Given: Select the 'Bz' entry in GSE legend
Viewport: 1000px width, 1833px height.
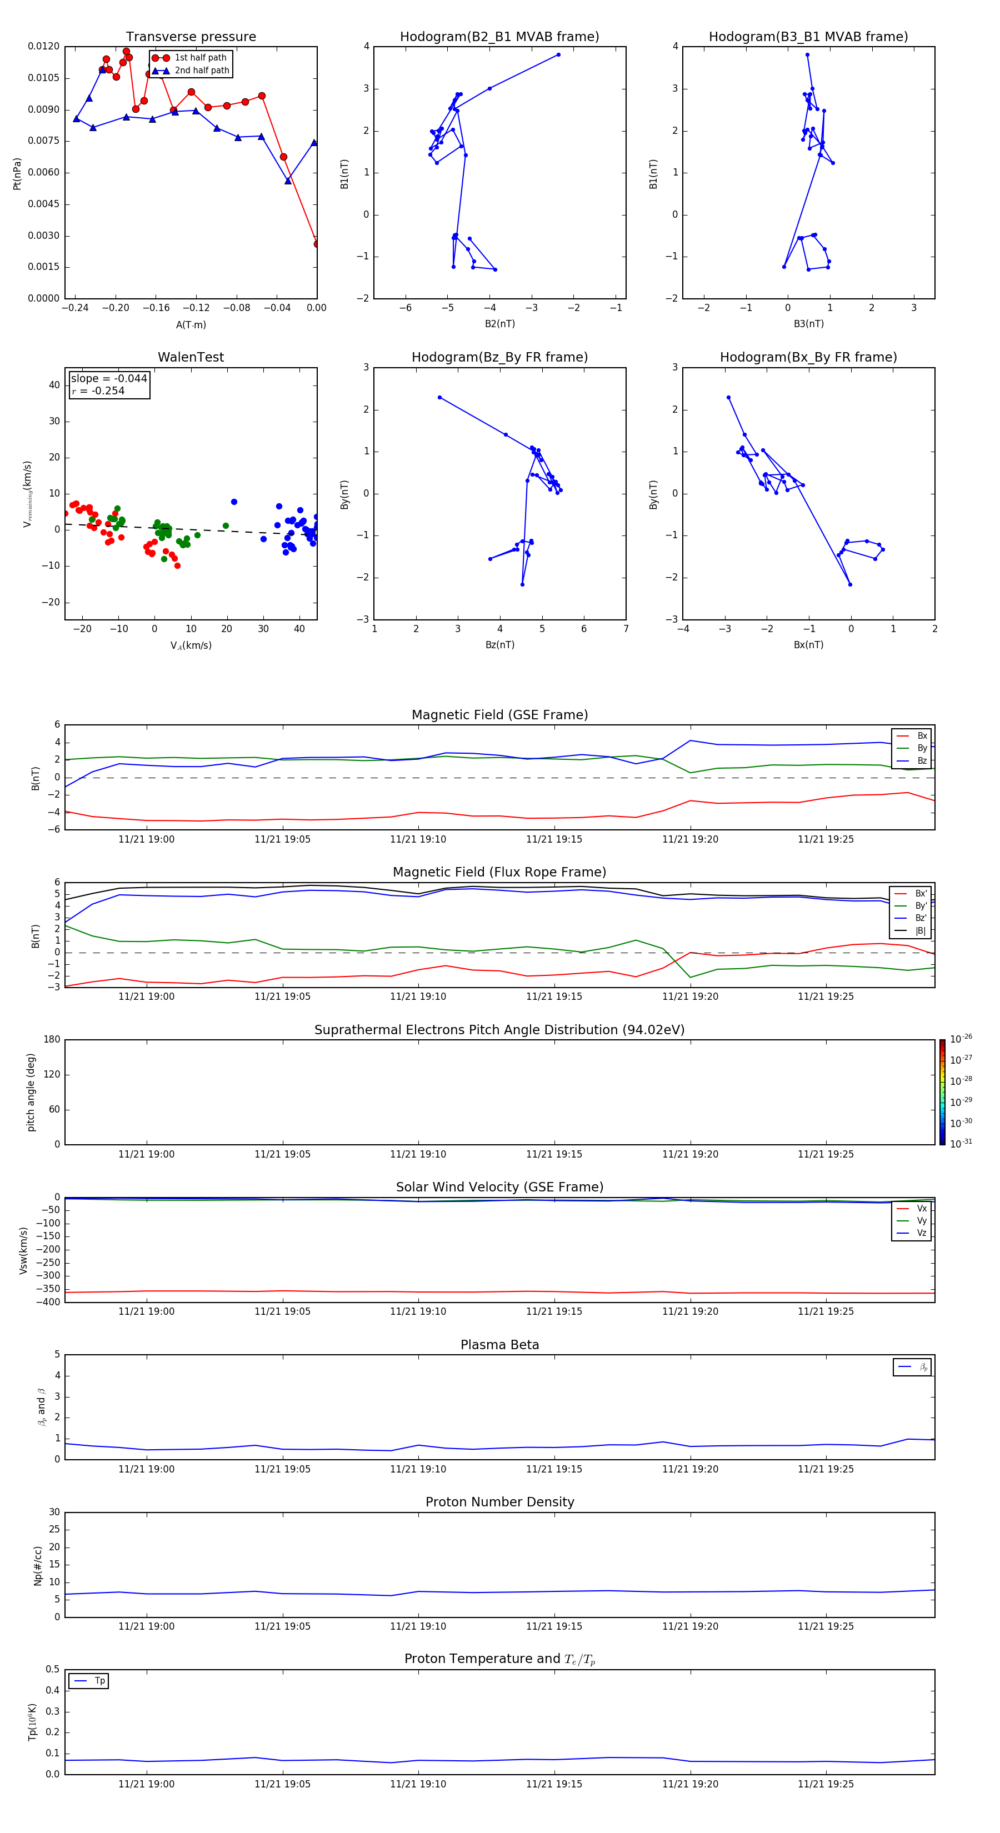Looking at the screenshot, I should coord(912,762).
